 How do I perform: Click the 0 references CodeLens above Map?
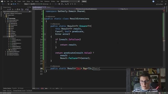tap(55, 66)
